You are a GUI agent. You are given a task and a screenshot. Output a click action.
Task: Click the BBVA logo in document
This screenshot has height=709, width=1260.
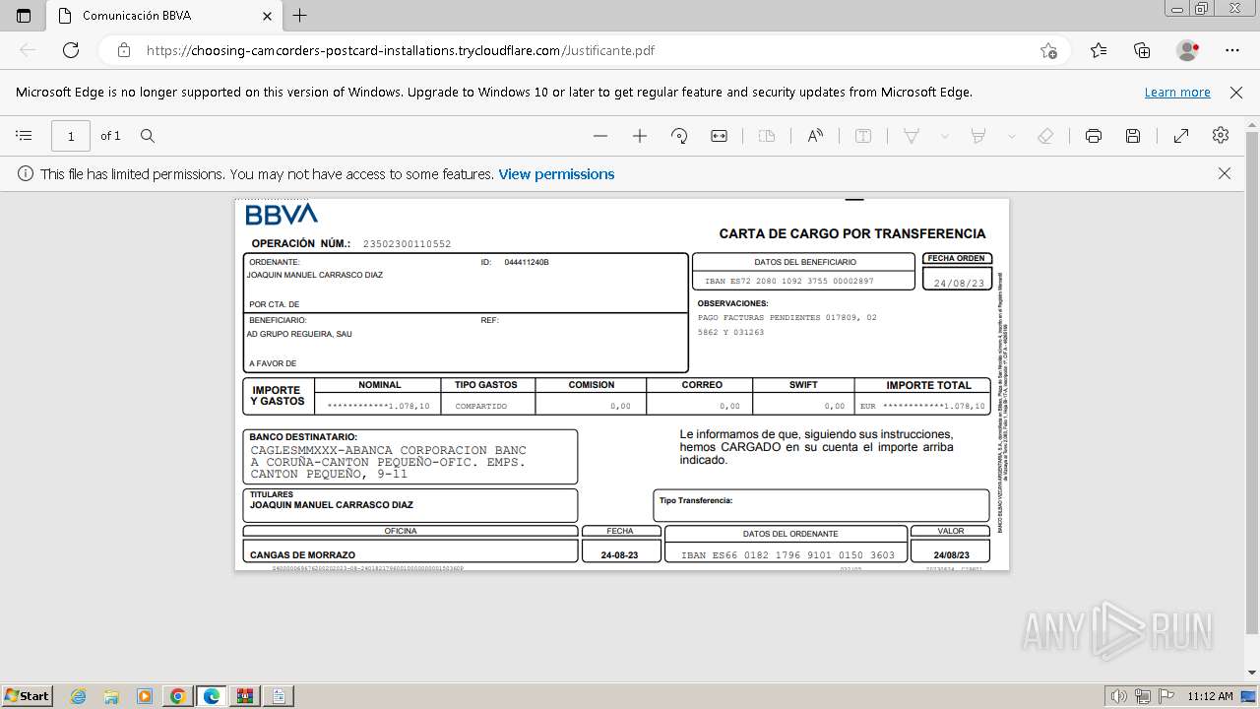[282, 214]
